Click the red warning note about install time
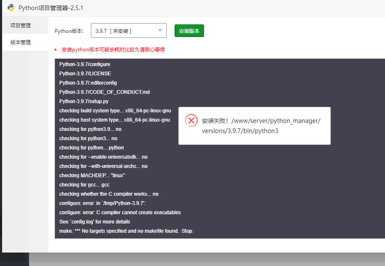The width and height of the screenshot is (385, 266). [x=113, y=50]
